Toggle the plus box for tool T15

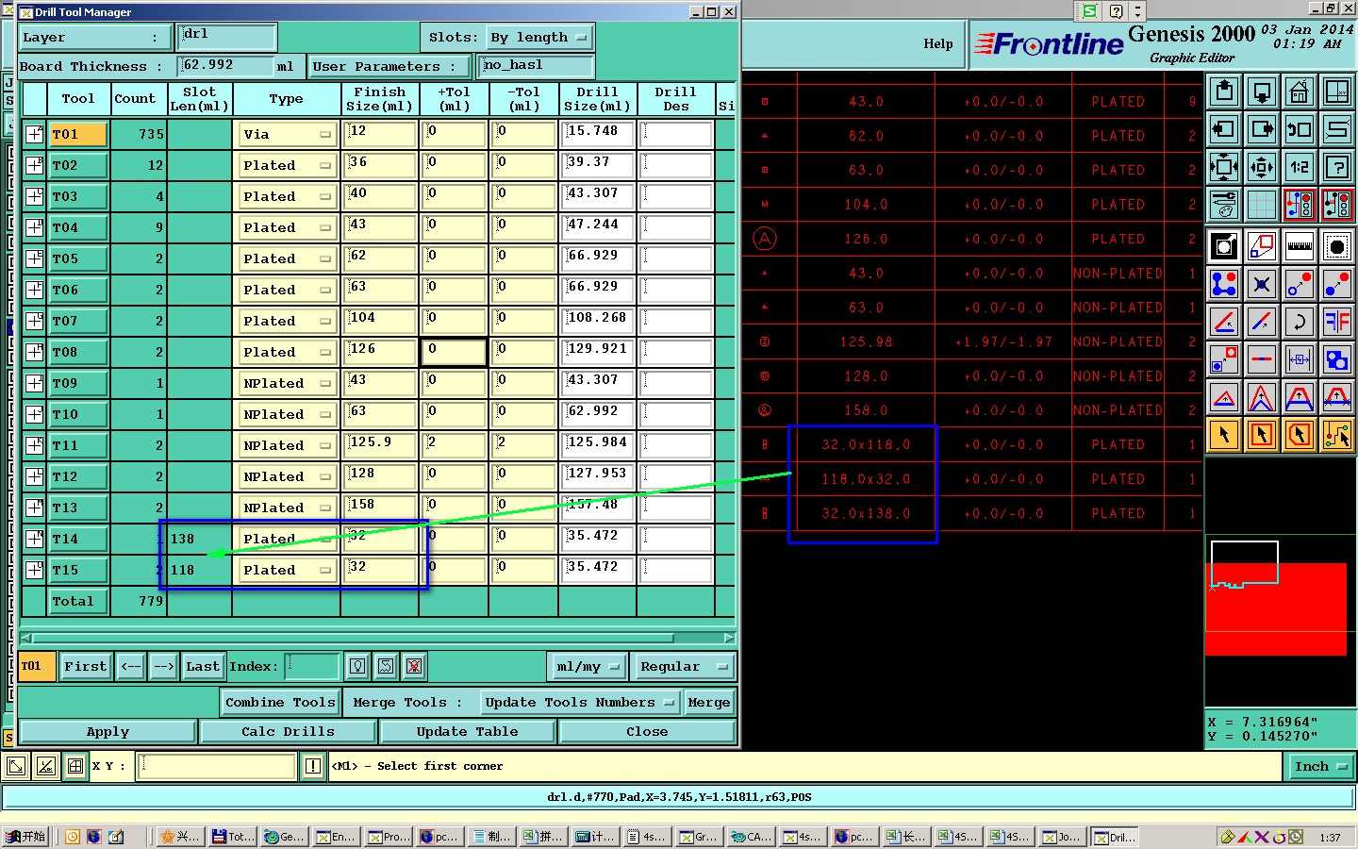(x=34, y=570)
